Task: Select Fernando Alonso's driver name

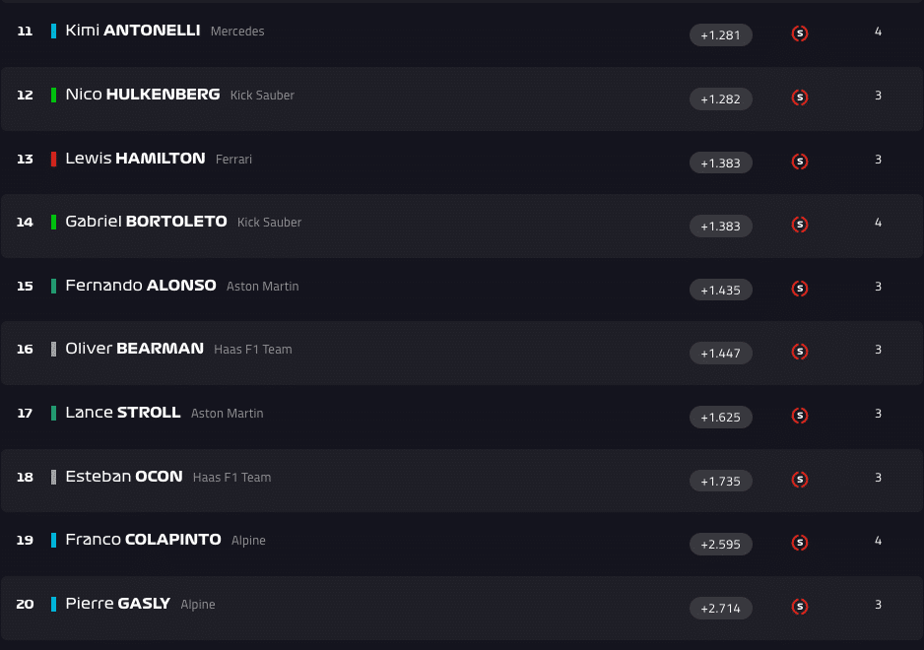Action: (140, 286)
